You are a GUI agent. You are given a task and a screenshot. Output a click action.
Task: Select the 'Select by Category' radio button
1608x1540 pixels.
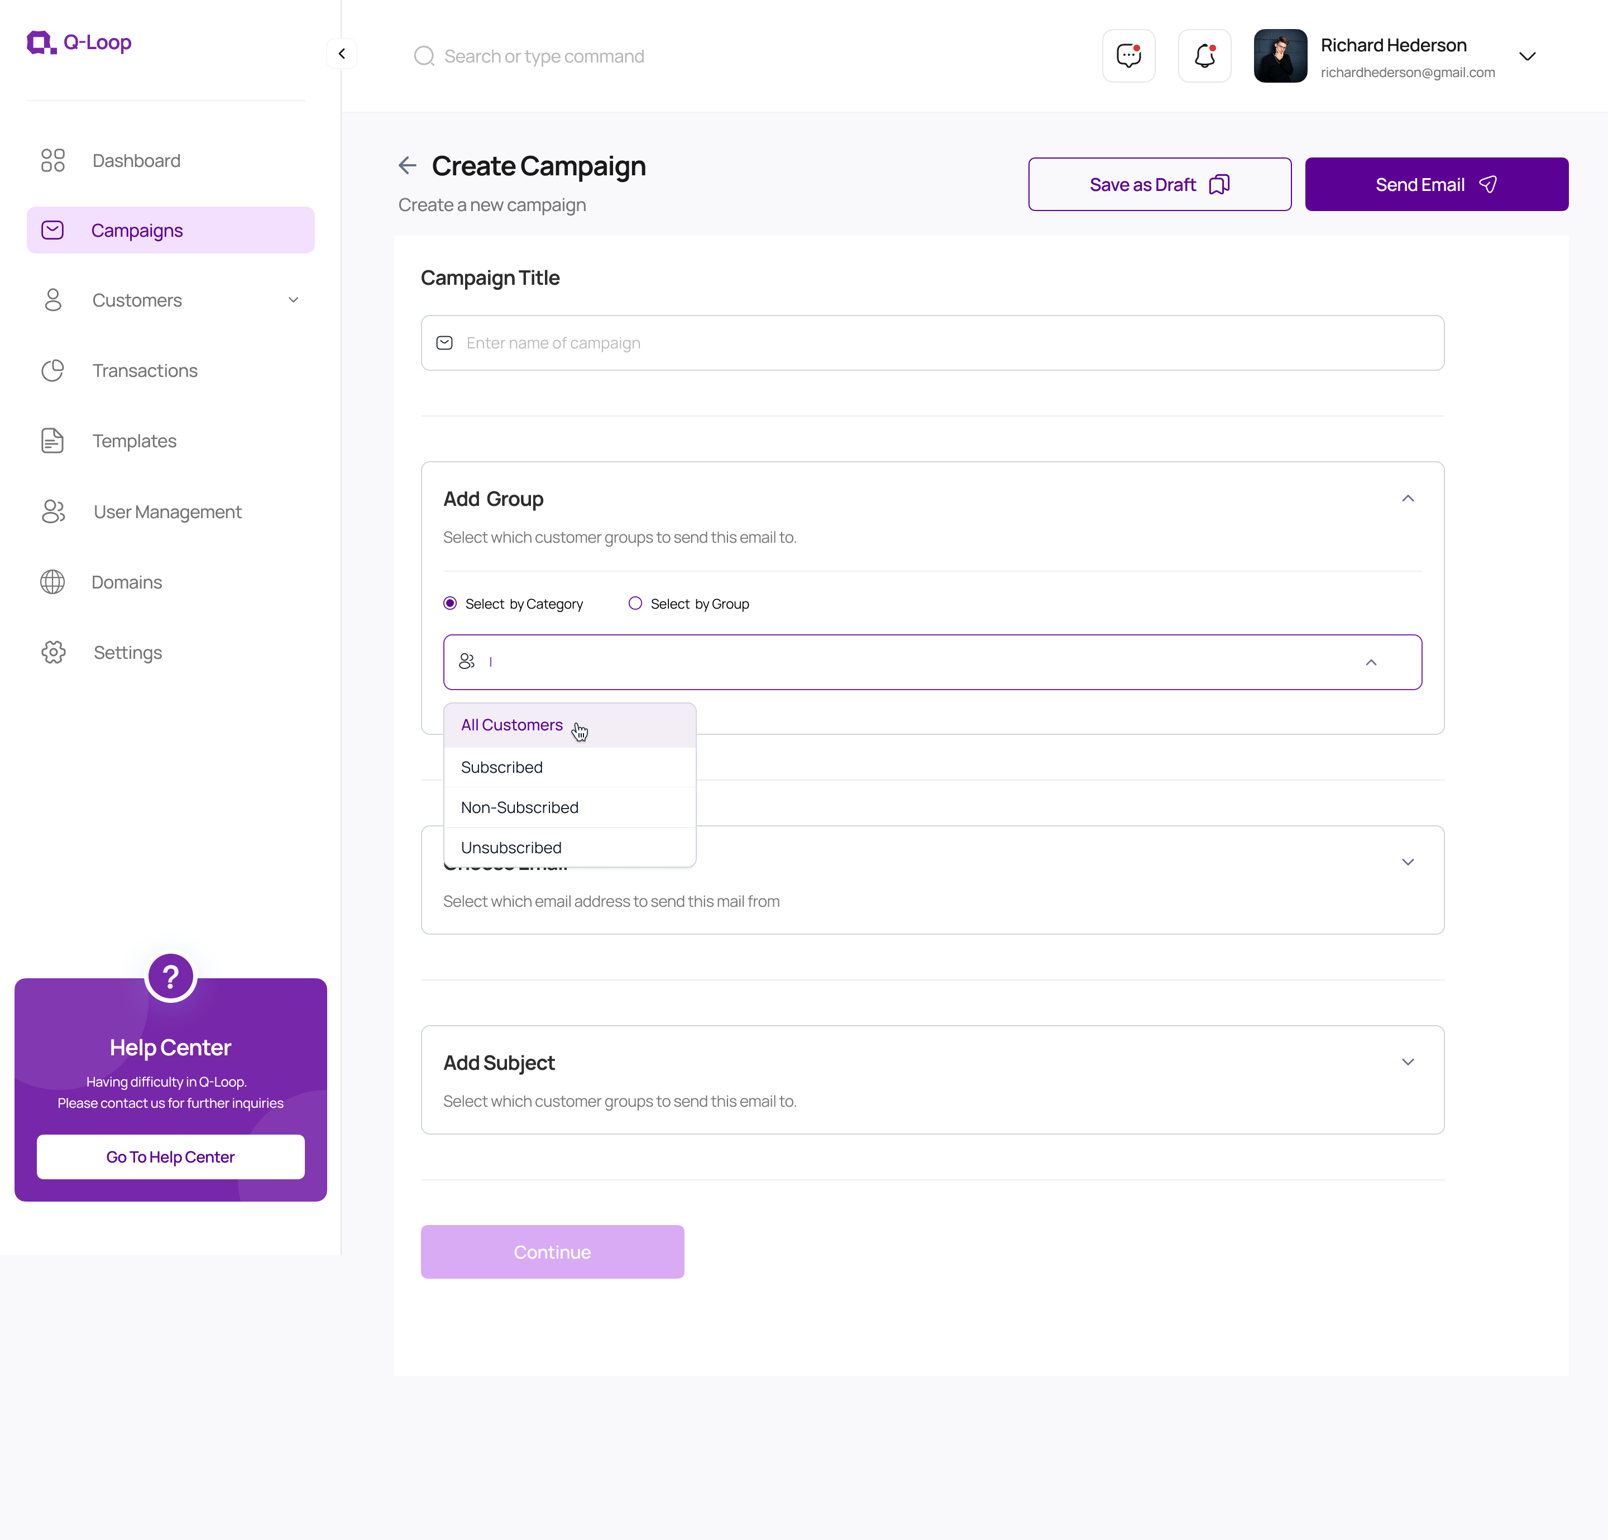(x=449, y=603)
